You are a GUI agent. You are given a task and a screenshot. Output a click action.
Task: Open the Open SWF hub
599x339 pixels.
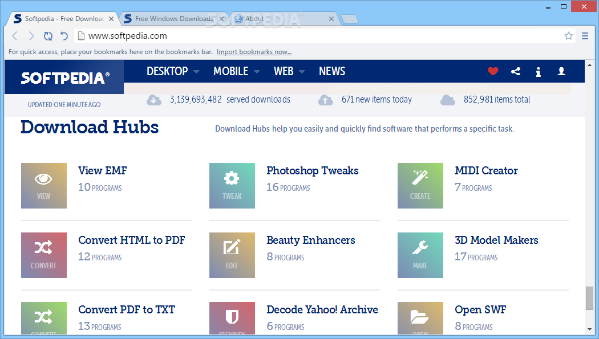click(x=480, y=309)
